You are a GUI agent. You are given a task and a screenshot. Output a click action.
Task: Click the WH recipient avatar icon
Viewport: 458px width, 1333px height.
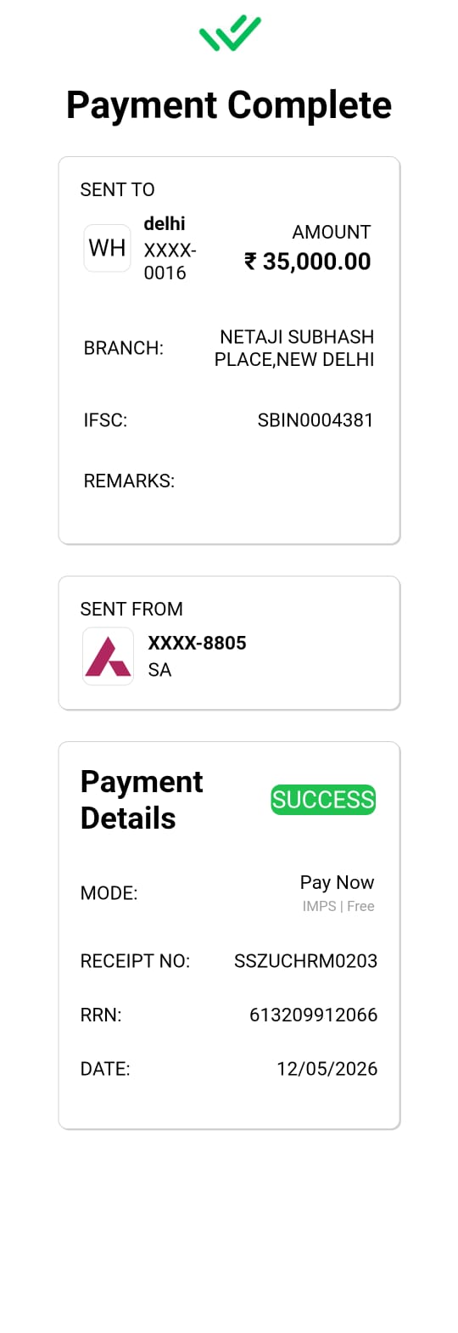107,248
